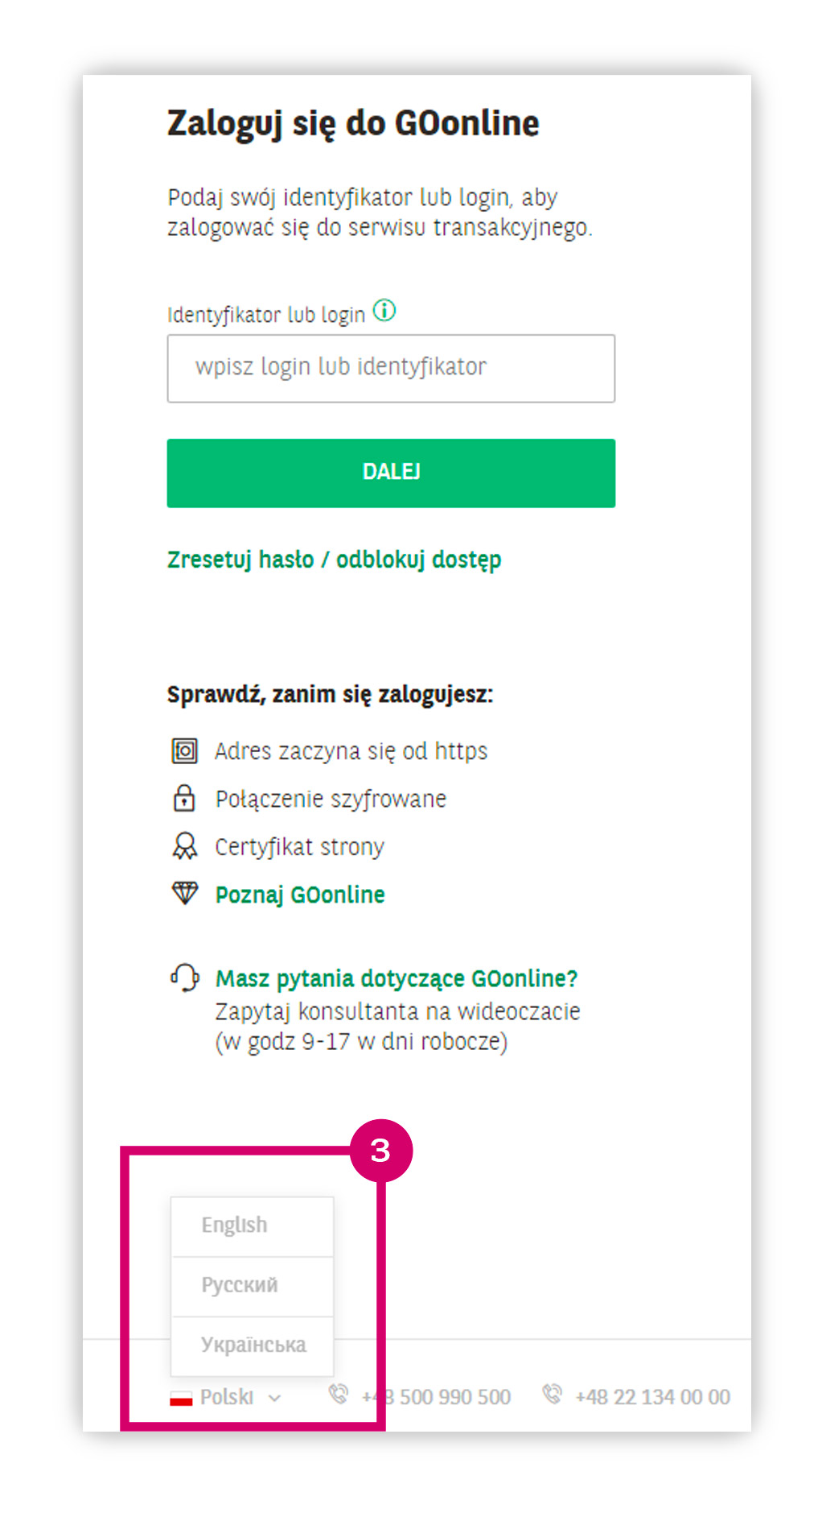Open Masz pytania dotyczące GOonline link
This screenshot has width=826, height=1521.
click(397, 978)
